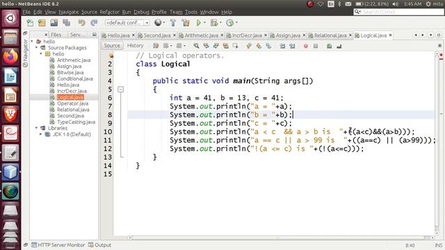The height and width of the screenshot is (250, 445).
Task: Click the Clean and Build Project icon
Action: tap(186, 23)
